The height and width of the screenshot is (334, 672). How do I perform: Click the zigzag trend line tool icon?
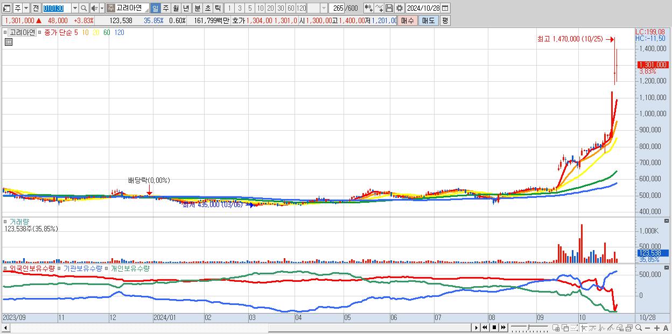click(593, 328)
